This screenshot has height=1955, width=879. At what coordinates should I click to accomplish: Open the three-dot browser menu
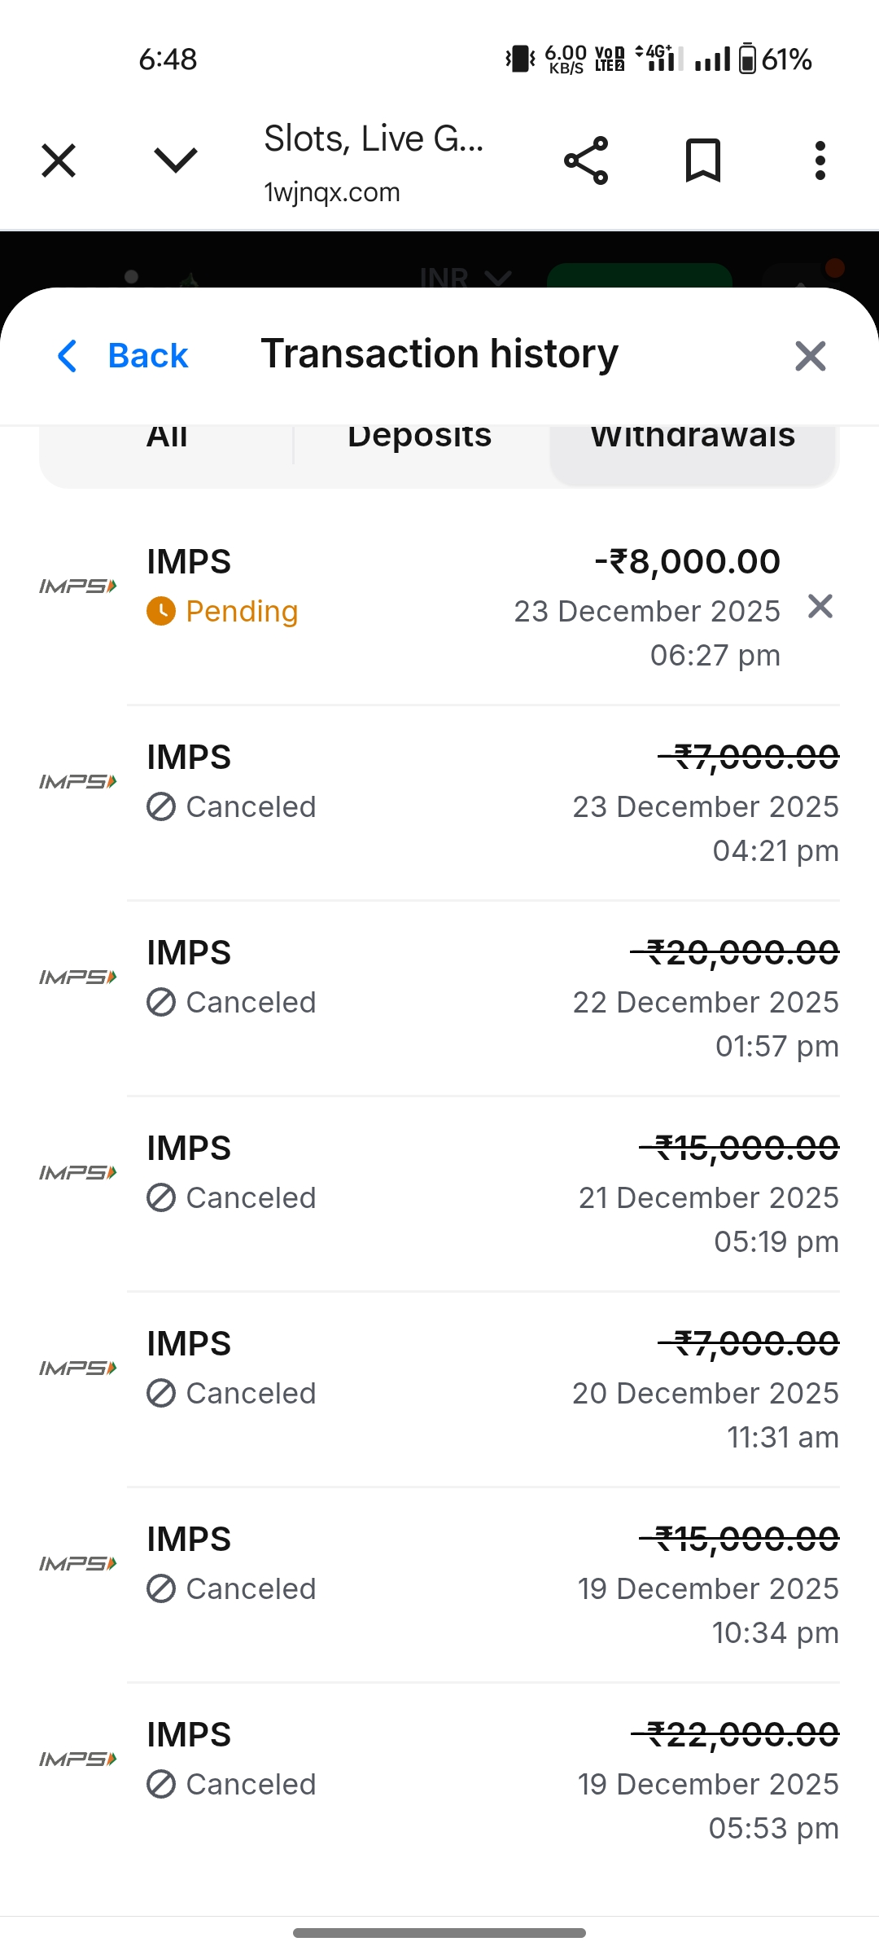[x=820, y=160]
